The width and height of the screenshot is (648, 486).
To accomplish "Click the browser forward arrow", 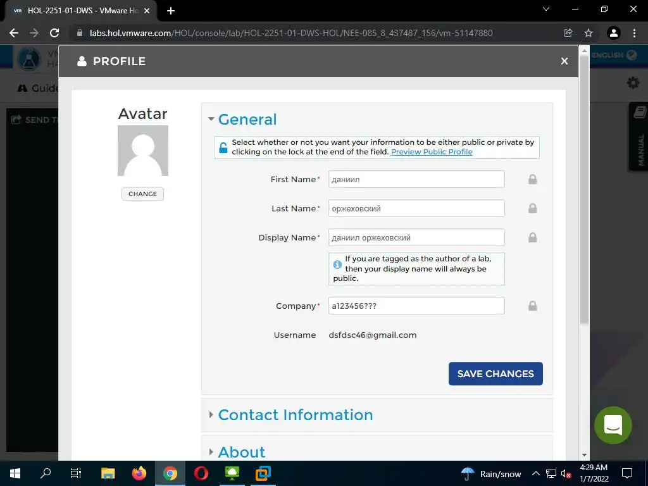I will tap(34, 33).
